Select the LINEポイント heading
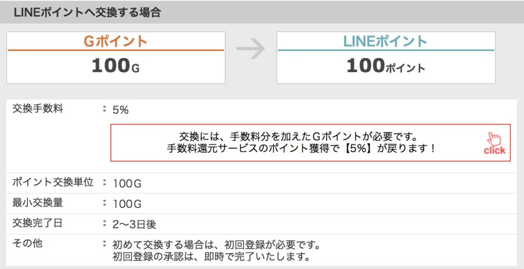The height and width of the screenshot is (269, 524). (x=385, y=42)
